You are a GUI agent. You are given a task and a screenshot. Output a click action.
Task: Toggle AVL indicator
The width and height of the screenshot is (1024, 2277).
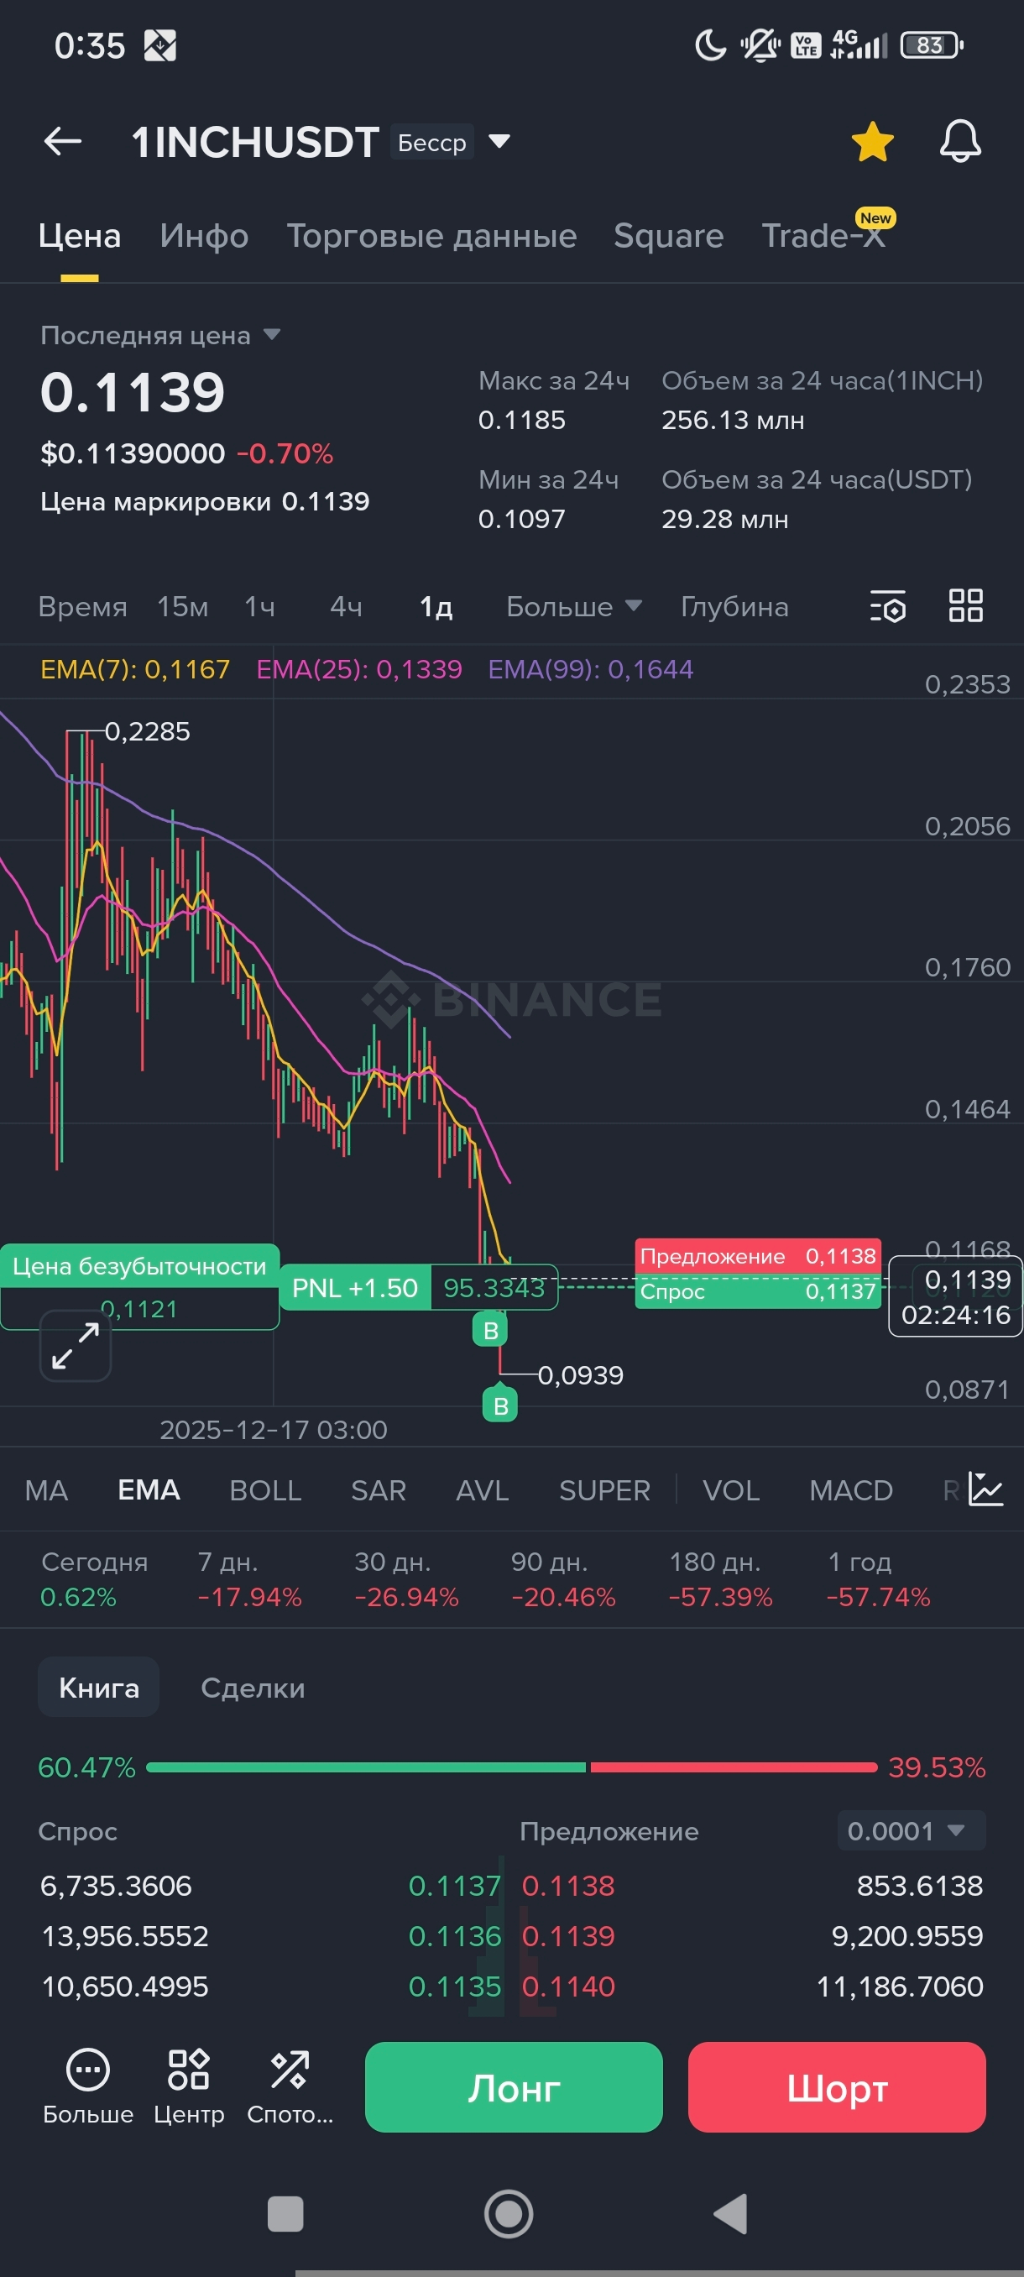(x=483, y=1490)
